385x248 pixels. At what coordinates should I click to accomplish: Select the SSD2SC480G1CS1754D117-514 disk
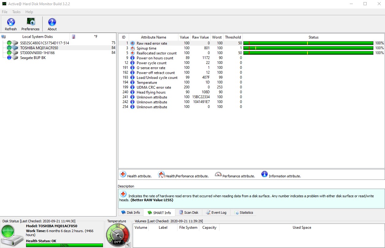[x=44, y=43]
